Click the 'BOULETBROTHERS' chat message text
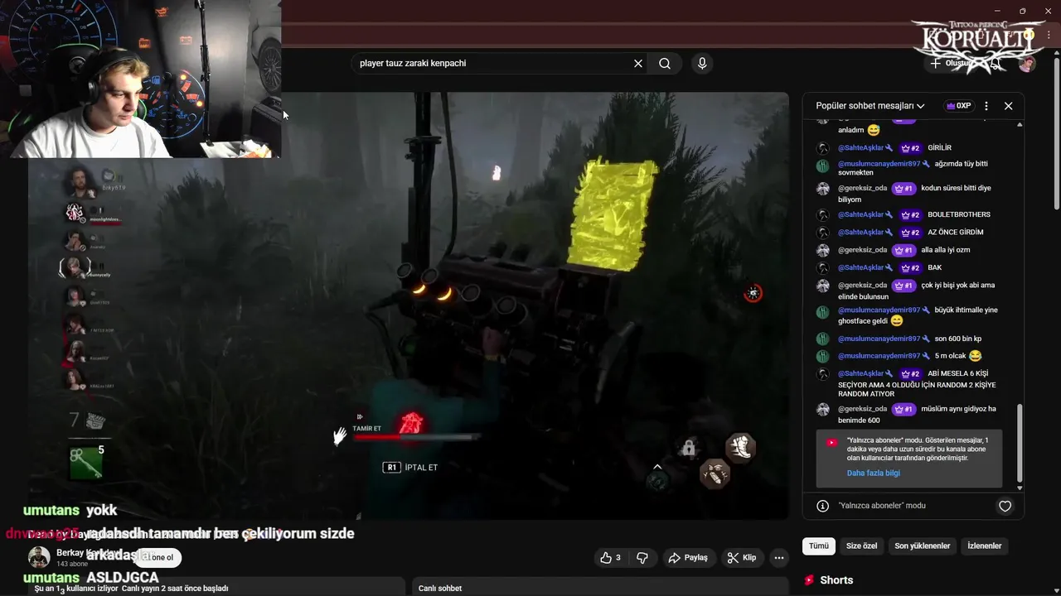The width and height of the screenshot is (1061, 596). [x=959, y=215]
